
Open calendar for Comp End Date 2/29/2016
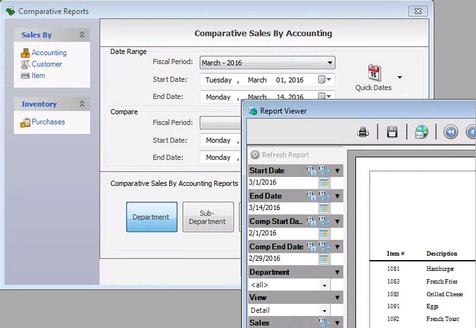point(324,259)
